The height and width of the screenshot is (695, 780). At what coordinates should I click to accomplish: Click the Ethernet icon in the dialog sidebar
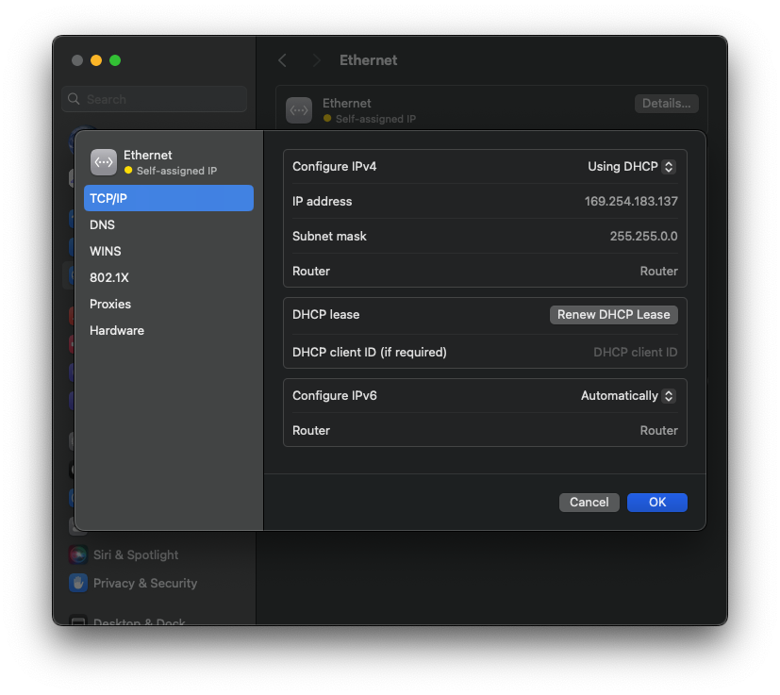click(x=104, y=162)
